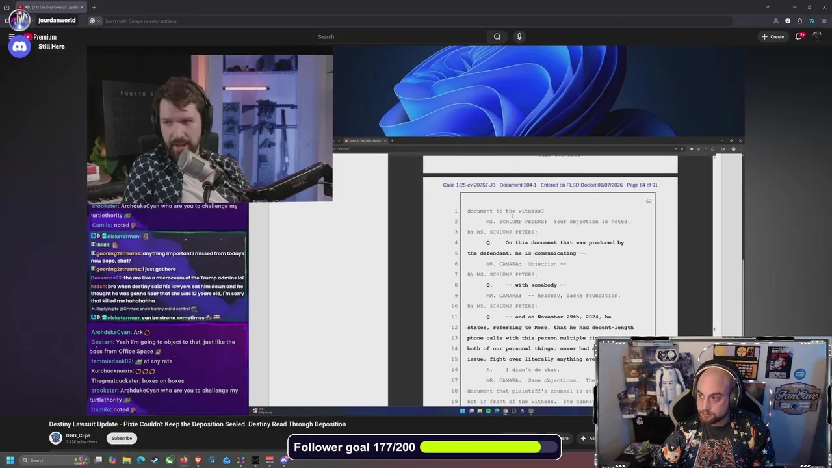Open File Explorer from taskbar
This screenshot has height=468, width=832.
(x=127, y=460)
